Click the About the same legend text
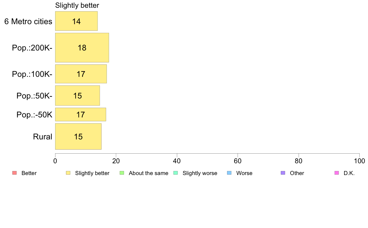Image resolution: width=368 pixels, height=228 pixels. (x=149, y=173)
